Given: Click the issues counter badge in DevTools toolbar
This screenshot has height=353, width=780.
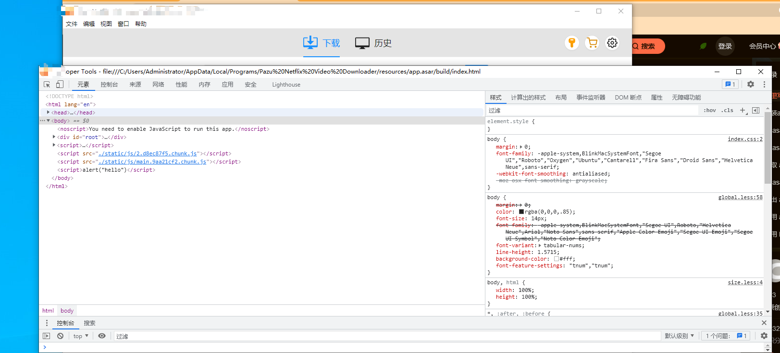Looking at the screenshot, I should 730,84.
